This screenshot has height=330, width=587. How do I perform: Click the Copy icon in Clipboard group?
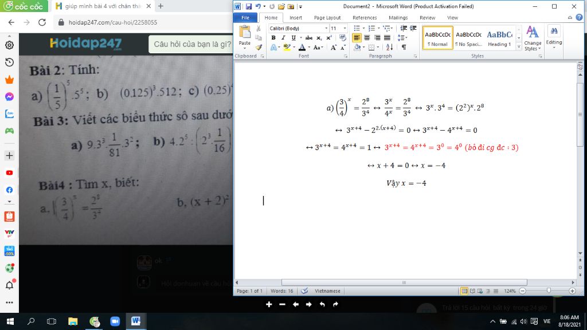click(x=259, y=38)
